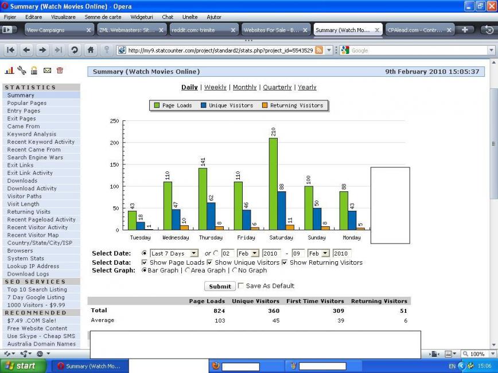Toggle Show Unique Visitors checkbox
Screen dimensions: 498x373
[x=209, y=262]
